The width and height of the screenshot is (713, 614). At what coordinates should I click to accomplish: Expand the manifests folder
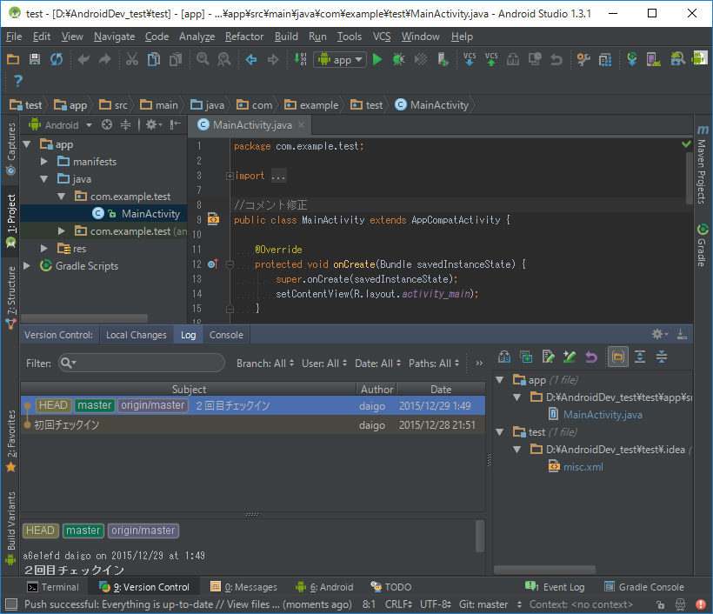click(44, 162)
